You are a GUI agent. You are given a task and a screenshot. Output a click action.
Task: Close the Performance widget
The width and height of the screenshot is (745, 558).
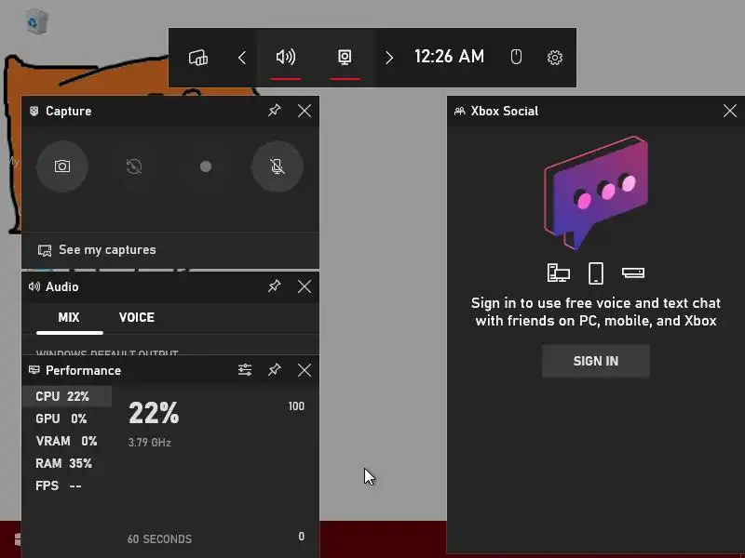pyautogui.click(x=305, y=370)
